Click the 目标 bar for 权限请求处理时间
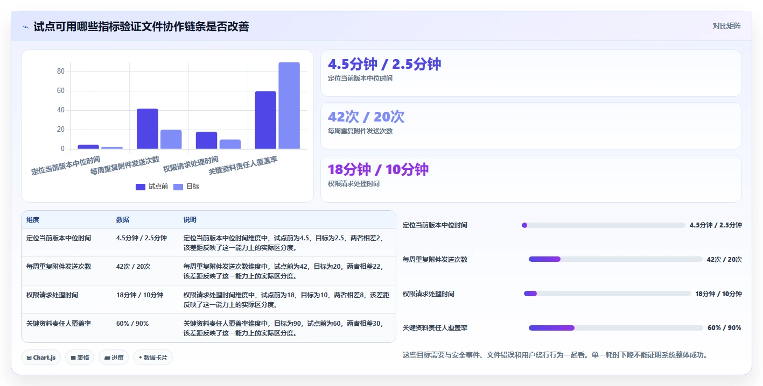763x386 pixels. coord(230,144)
